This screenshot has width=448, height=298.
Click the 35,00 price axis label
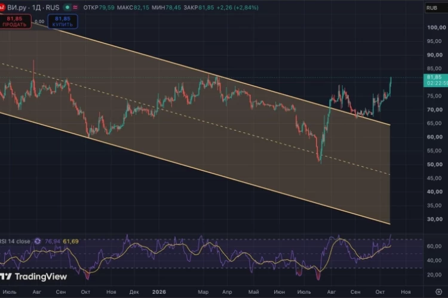point(434,205)
